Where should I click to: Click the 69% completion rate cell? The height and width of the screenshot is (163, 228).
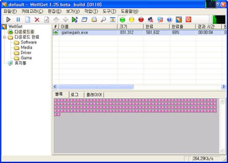click(176, 33)
